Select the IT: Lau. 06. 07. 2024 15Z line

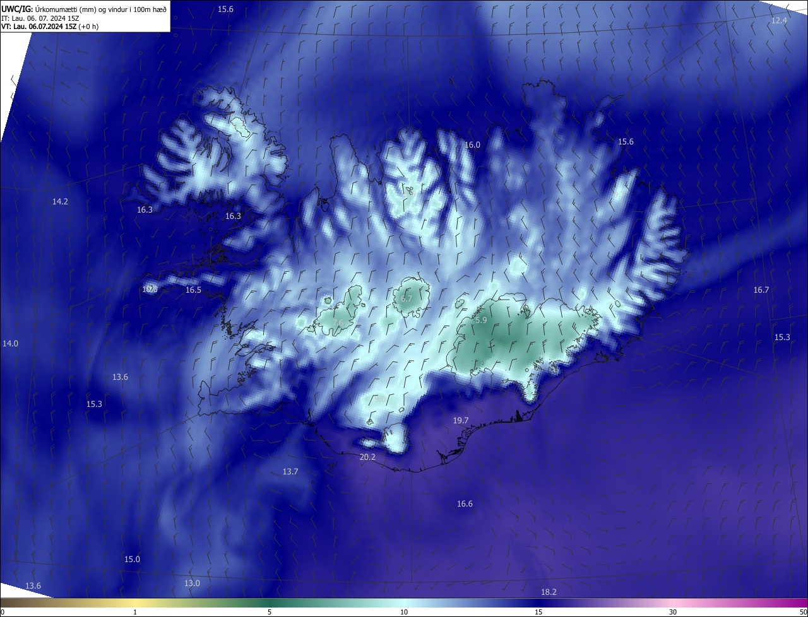click(40, 18)
